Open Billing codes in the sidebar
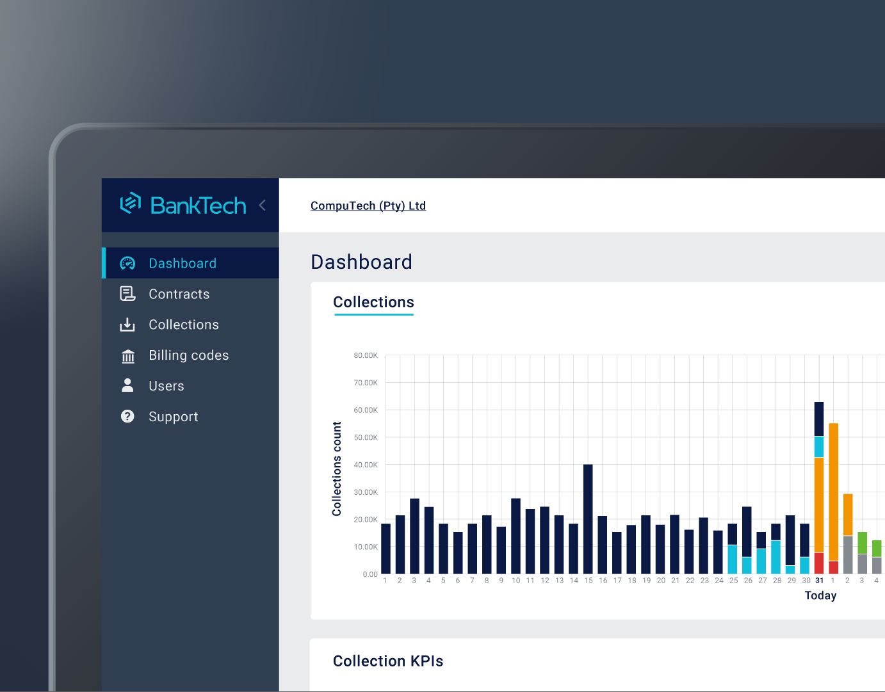Viewport: 885px width, 692px height. (190, 355)
